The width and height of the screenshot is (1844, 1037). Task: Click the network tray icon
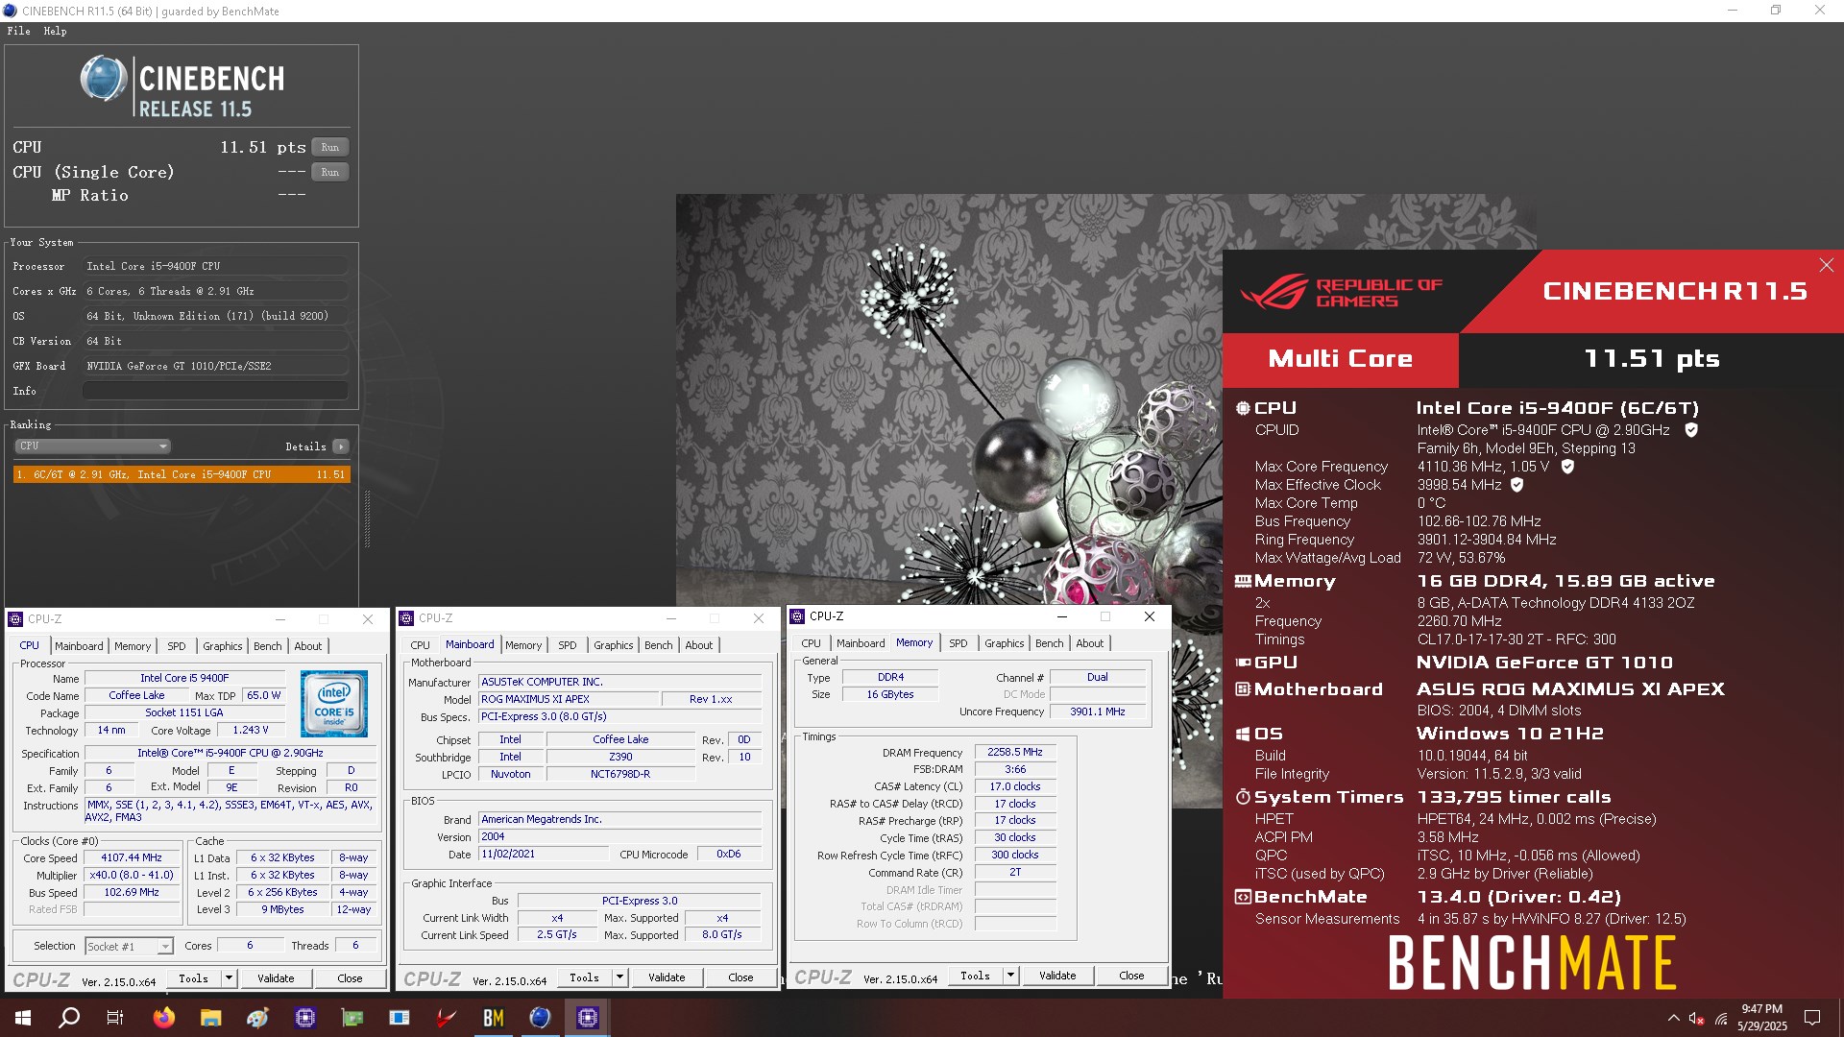point(1721,1018)
